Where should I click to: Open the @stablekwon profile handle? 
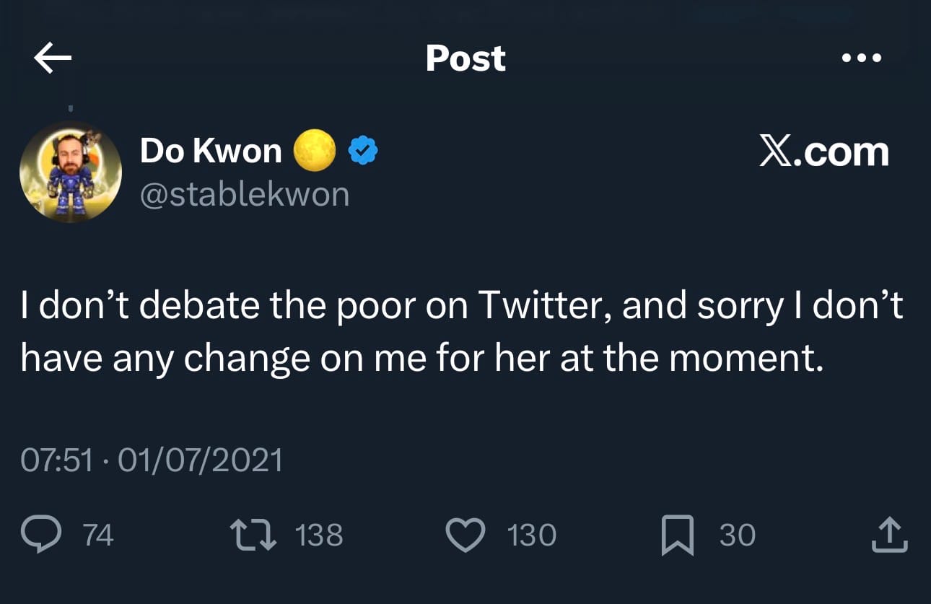[245, 193]
